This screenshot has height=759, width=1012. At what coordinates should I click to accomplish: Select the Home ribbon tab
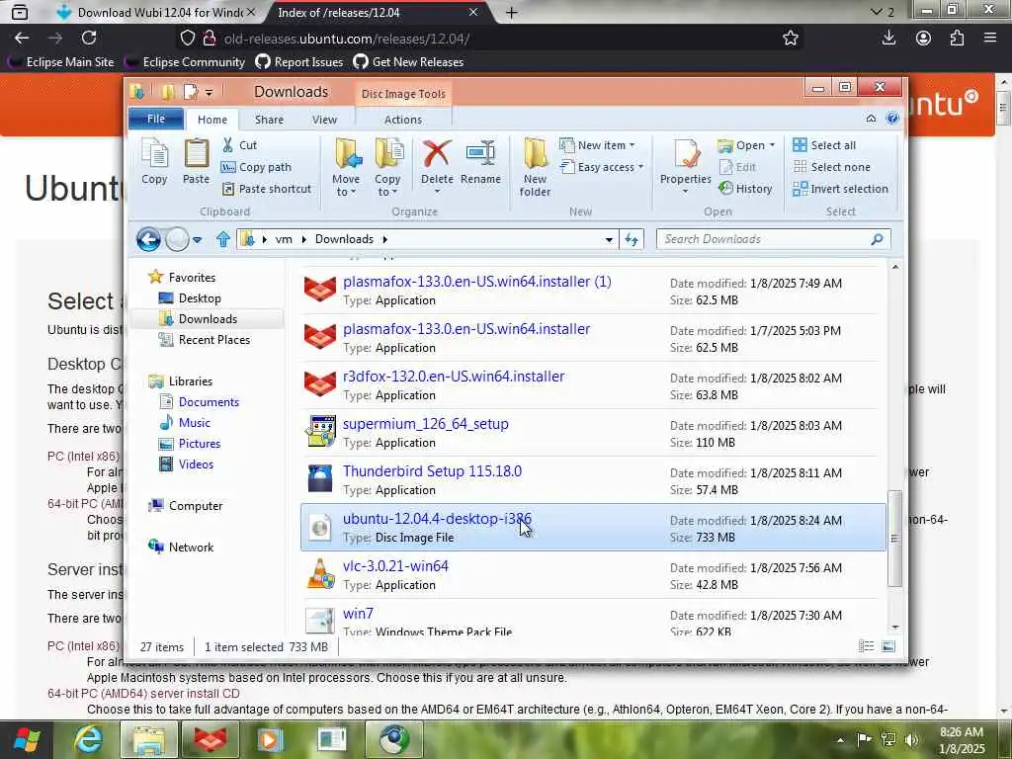tap(212, 120)
